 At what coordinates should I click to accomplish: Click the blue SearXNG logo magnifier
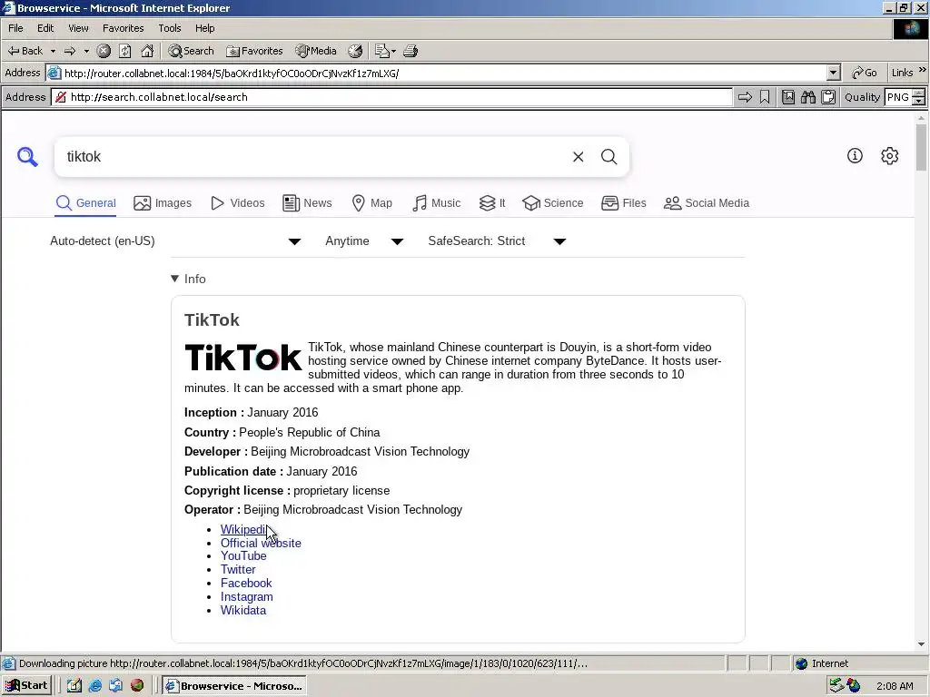27,157
